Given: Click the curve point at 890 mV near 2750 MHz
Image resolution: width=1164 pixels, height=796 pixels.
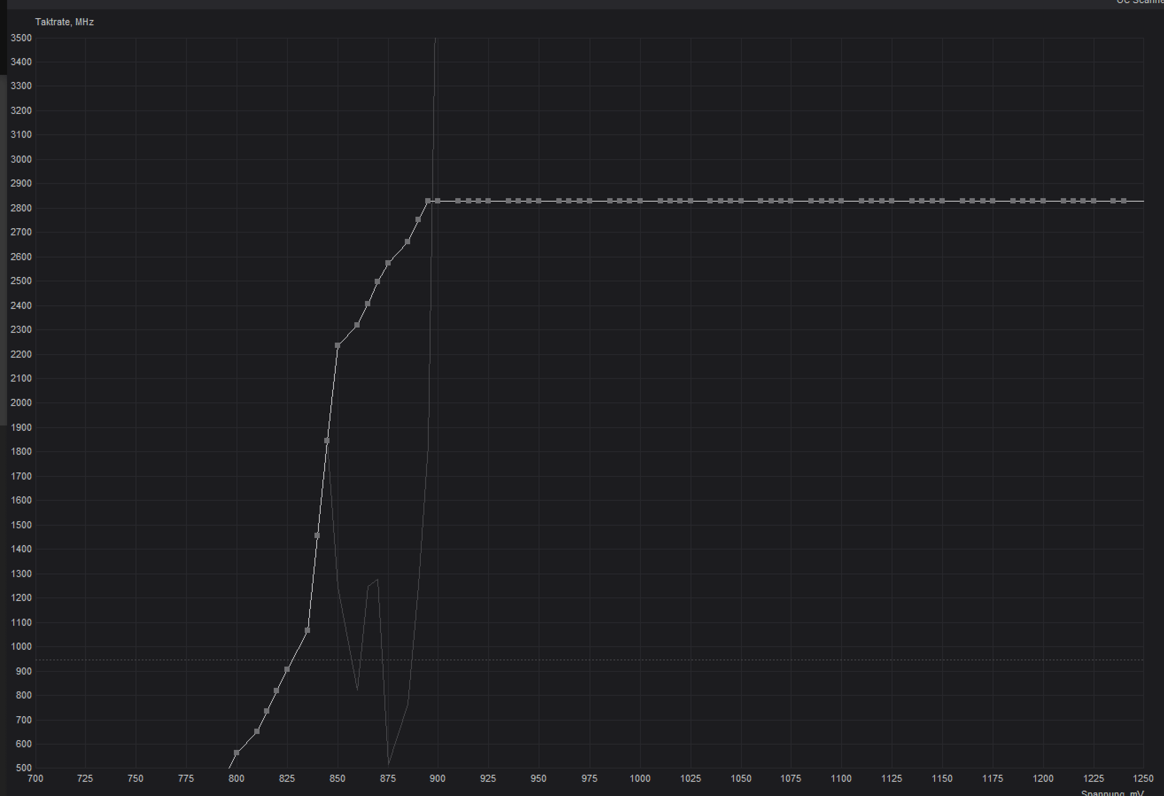Looking at the screenshot, I should pyautogui.click(x=418, y=219).
